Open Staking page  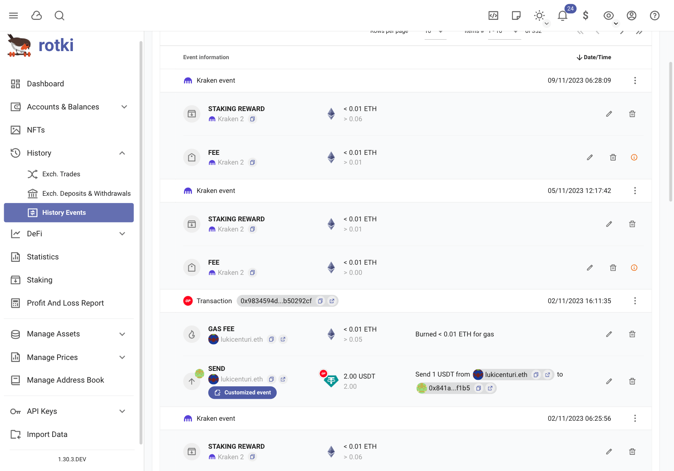click(69, 280)
